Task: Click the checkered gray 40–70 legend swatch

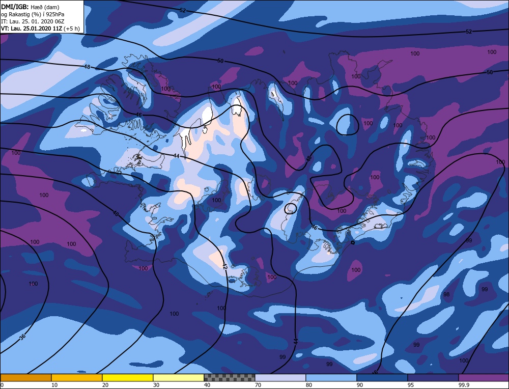Action: [230, 378]
